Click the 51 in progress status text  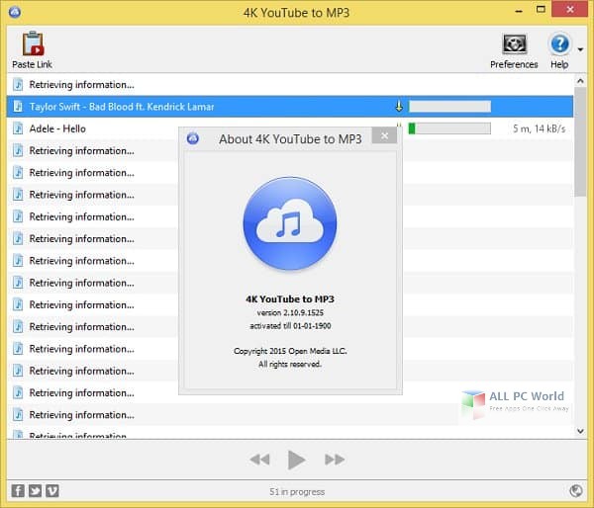tap(297, 492)
